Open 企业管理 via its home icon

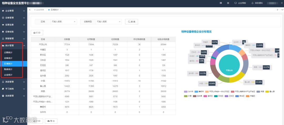point(3,11)
